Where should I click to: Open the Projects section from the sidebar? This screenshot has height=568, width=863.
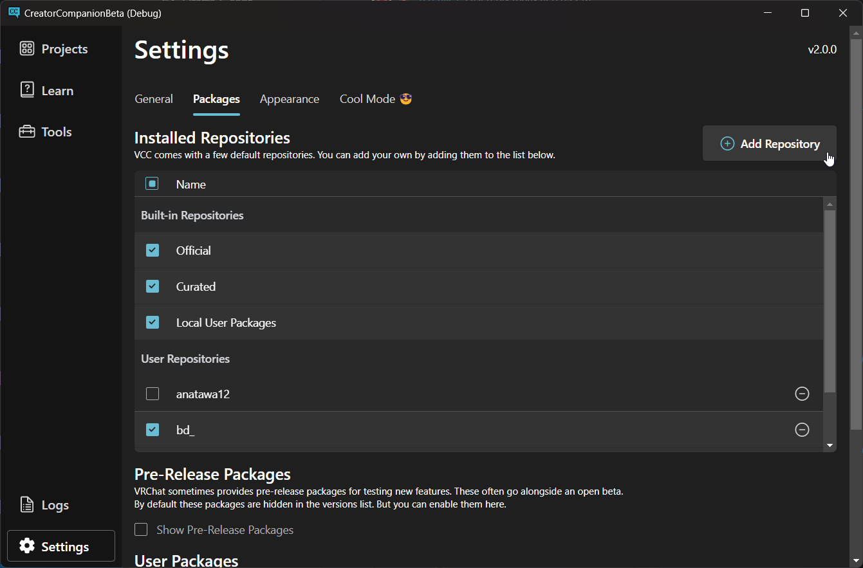(53, 48)
